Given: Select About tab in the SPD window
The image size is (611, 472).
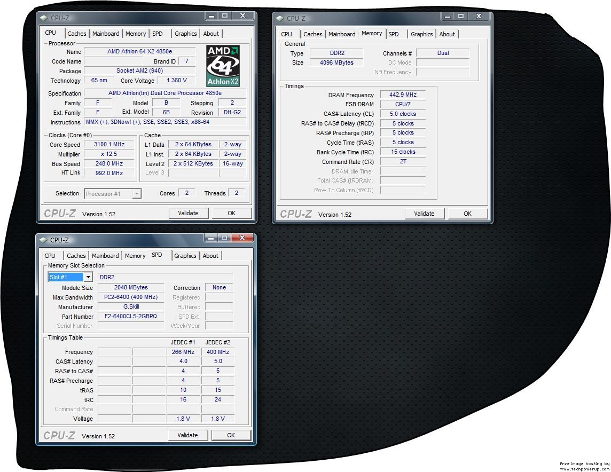Looking at the screenshot, I should 210,255.
